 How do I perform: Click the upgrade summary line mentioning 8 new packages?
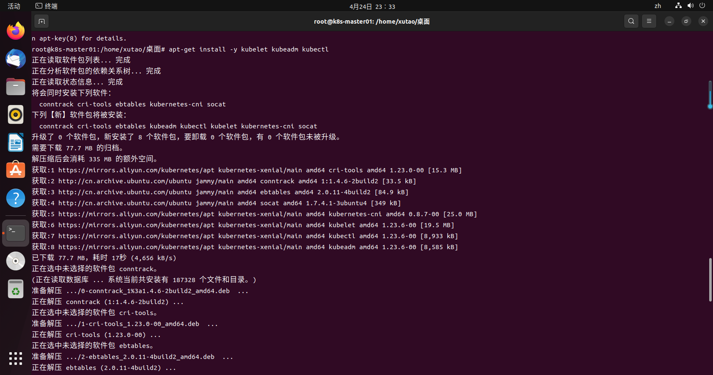coord(187,137)
